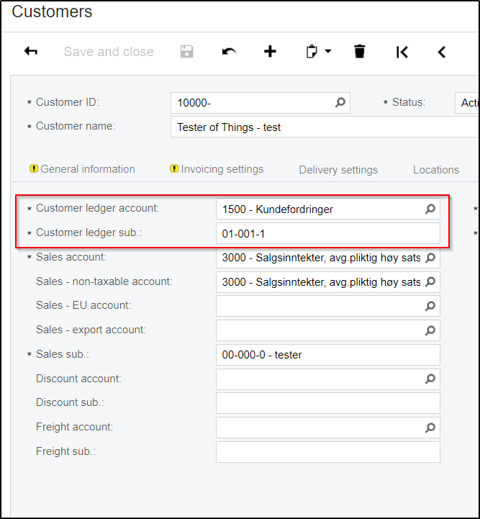Image resolution: width=480 pixels, height=519 pixels.
Task: Open the Locations tab
Action: [x=436, y=170]
